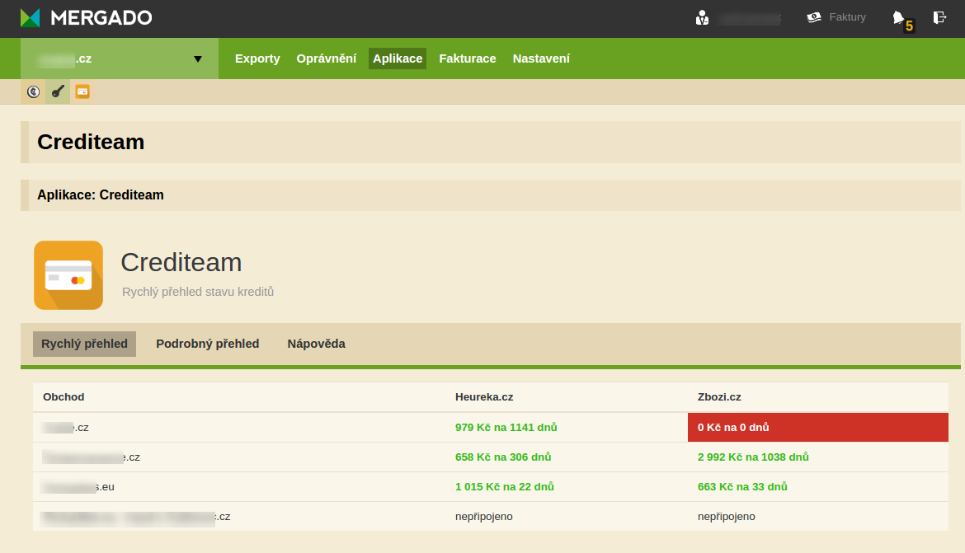This screenshot has width=965, height=553.
Task: Click the Heureka.cz column header
Action: [484, 397]
